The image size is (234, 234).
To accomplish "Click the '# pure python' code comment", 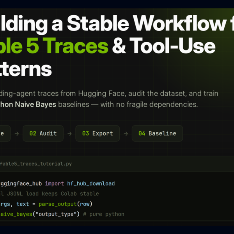I will coord(104,214).
